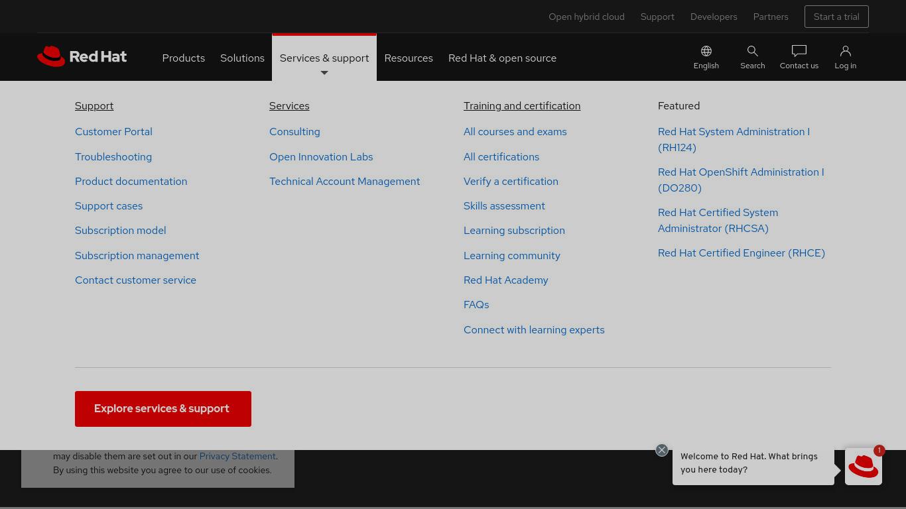Collapse the Services & support menu
Screen dimensions: 906x509
324,58
